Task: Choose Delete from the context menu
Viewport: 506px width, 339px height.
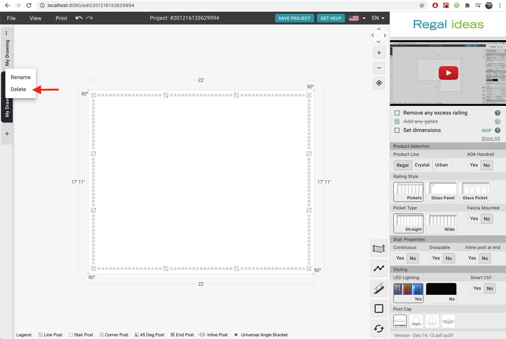Action: click(18, 89)
